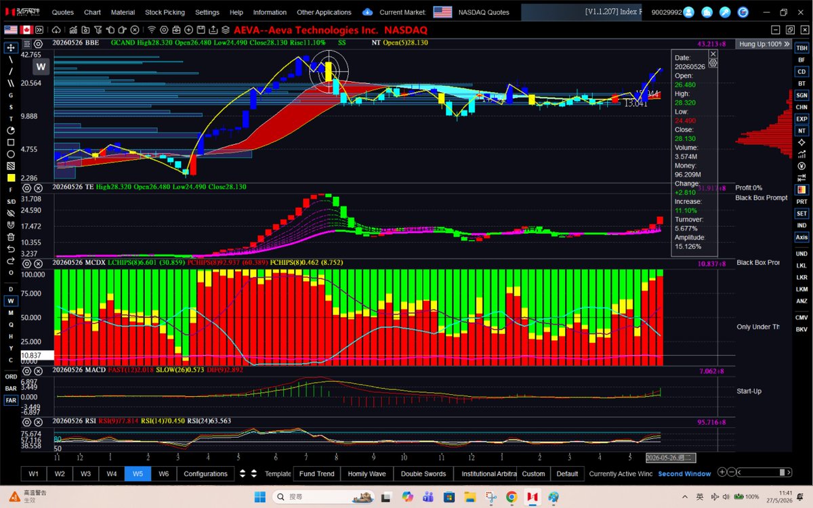Select the crosshair move tool
The width and height of the screenshot is (813, 508).
[11, 48]
